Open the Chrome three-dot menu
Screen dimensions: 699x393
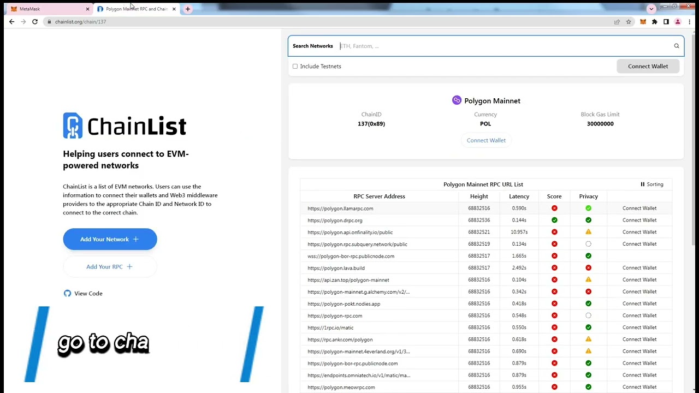pos(690,22)
